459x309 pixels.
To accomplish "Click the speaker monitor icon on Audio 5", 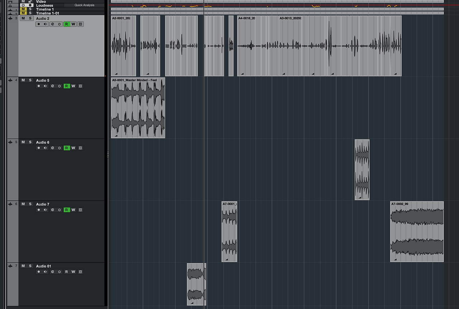I will pos(45,86).
